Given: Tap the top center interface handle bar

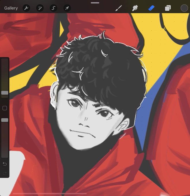Looking at the screenshot, I should pyautogui.click(x=95, y=3).
